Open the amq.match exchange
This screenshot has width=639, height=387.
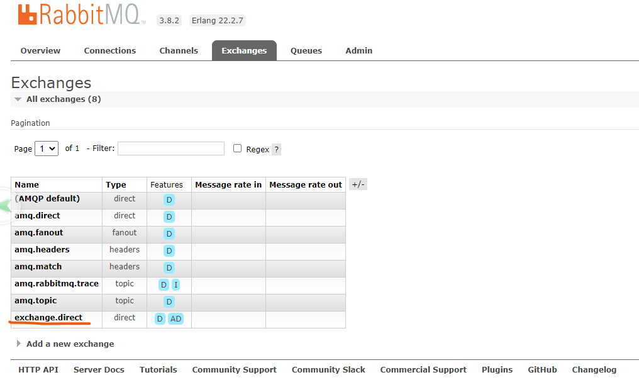coord(38,267)
